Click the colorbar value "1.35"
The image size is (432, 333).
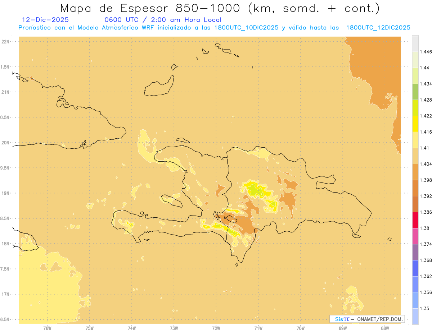(x=425, y=308)
